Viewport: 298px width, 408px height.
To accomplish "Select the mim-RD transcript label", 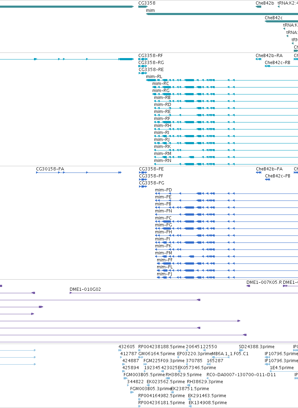I will [162, 105].
